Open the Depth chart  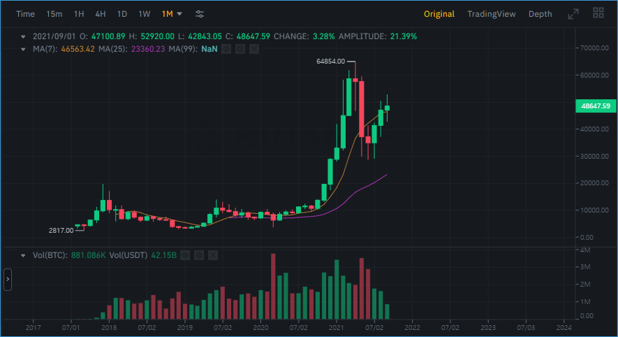[x=540, y=14]
